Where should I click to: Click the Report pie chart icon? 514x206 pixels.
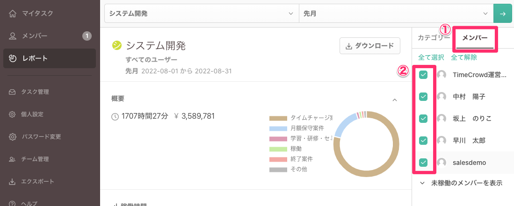(x=13, y=58)
